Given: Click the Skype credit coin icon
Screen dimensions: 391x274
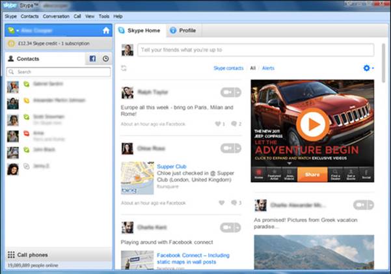Looking at the screenshot, I should click(x=11, y=44).
